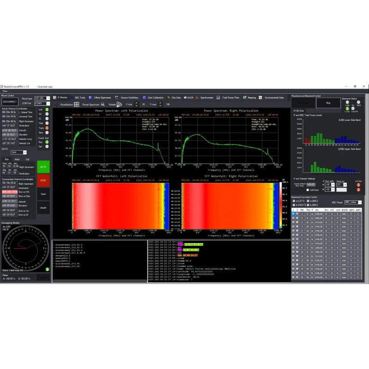369x369 pixels.
Task: Click the Park status indicator
Action: point(47,123)
